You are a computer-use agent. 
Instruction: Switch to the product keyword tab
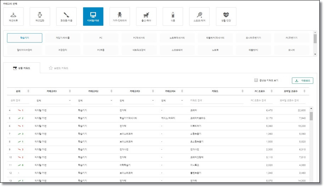[x=22, y=68]
